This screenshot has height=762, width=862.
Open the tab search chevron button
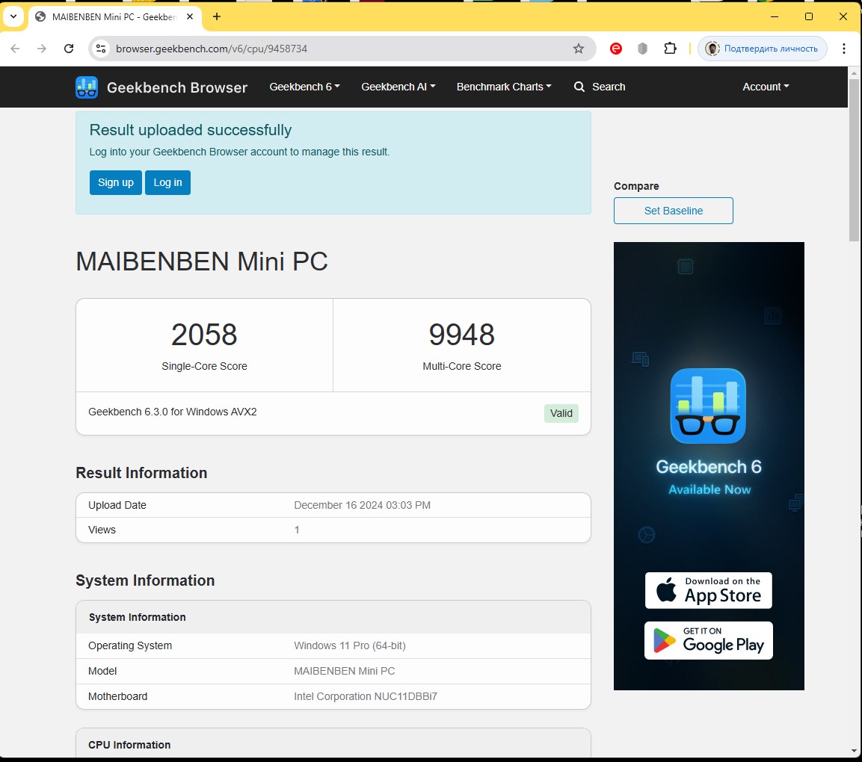13,16
